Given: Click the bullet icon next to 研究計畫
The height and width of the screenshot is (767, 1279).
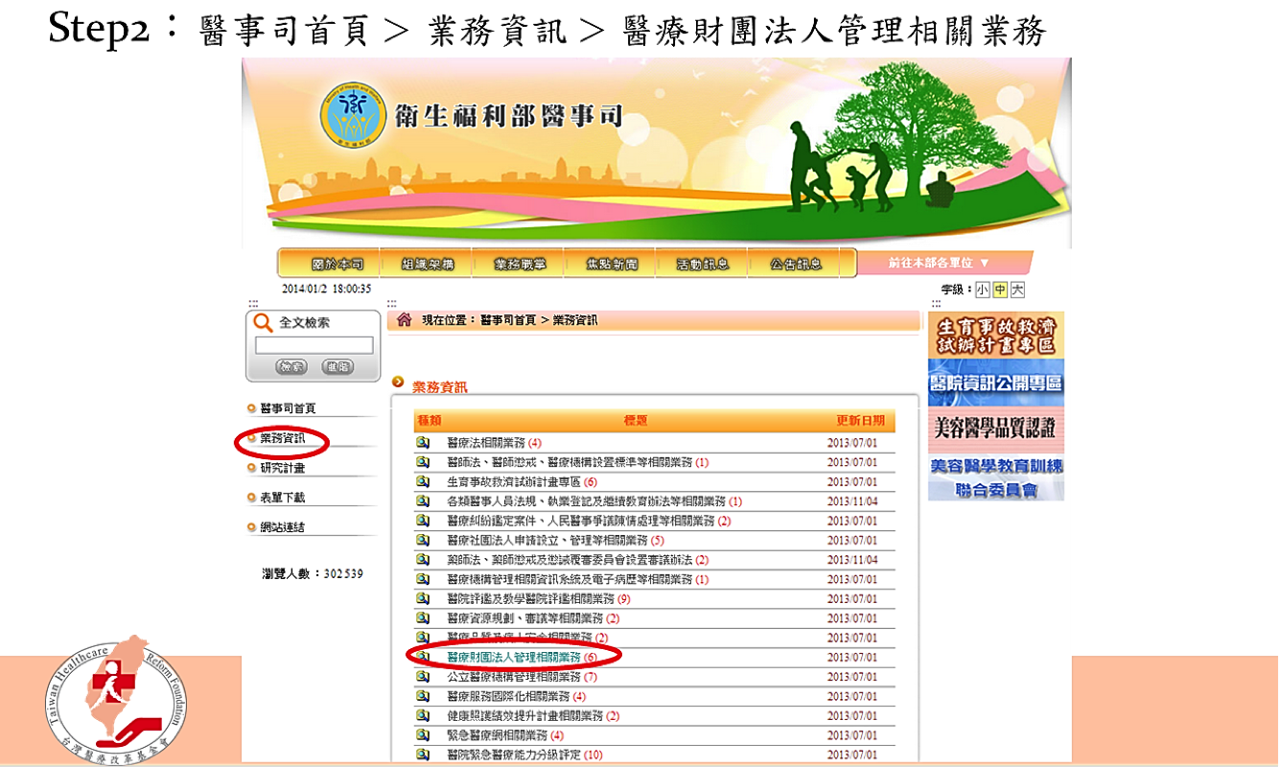Looking at the screenshot, I should pos(252,468).
